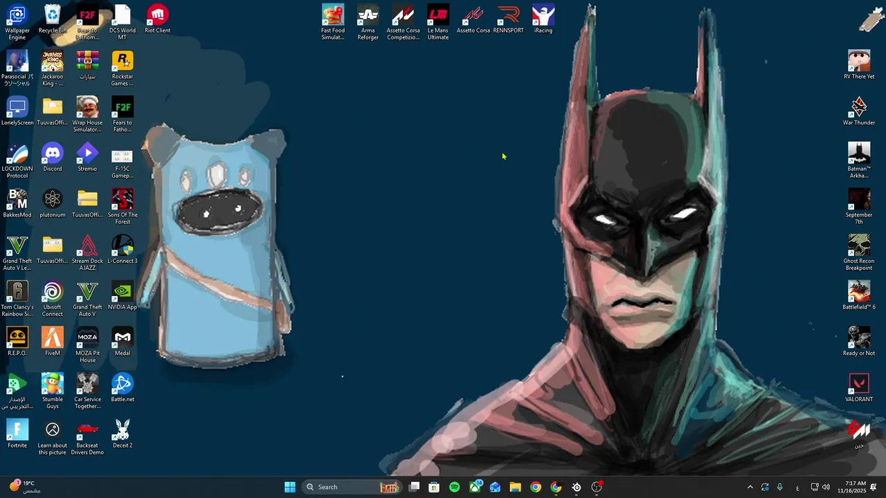Image resolution: width=886 pixels, height=498 pixels.
Task: Launch Backseat Drivers Demo shortcut
Action: tap(87, 438)
